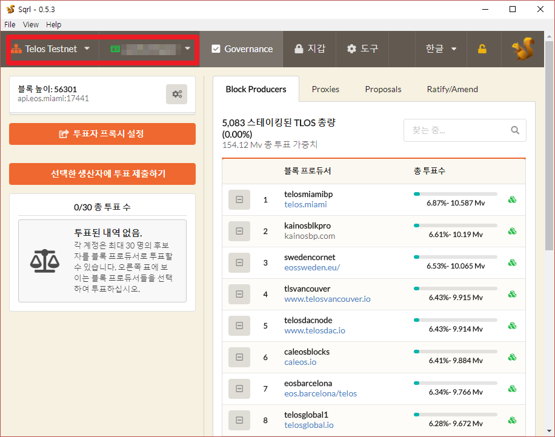Switch to the Proposals tab

[383, 89]
